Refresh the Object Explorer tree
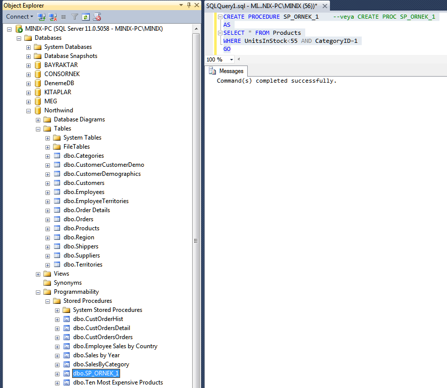447x388 pixels. 86,17
